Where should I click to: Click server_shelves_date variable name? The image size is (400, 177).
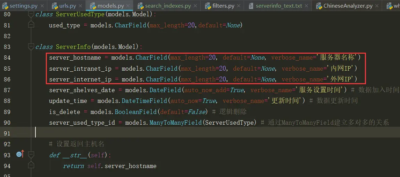point(82,90)
